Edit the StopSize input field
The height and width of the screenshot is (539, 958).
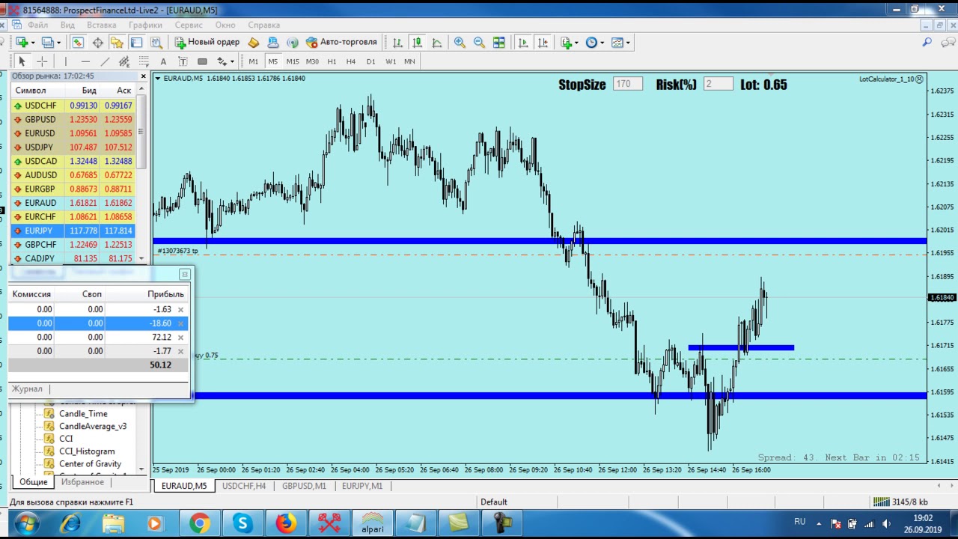[627, 84]
